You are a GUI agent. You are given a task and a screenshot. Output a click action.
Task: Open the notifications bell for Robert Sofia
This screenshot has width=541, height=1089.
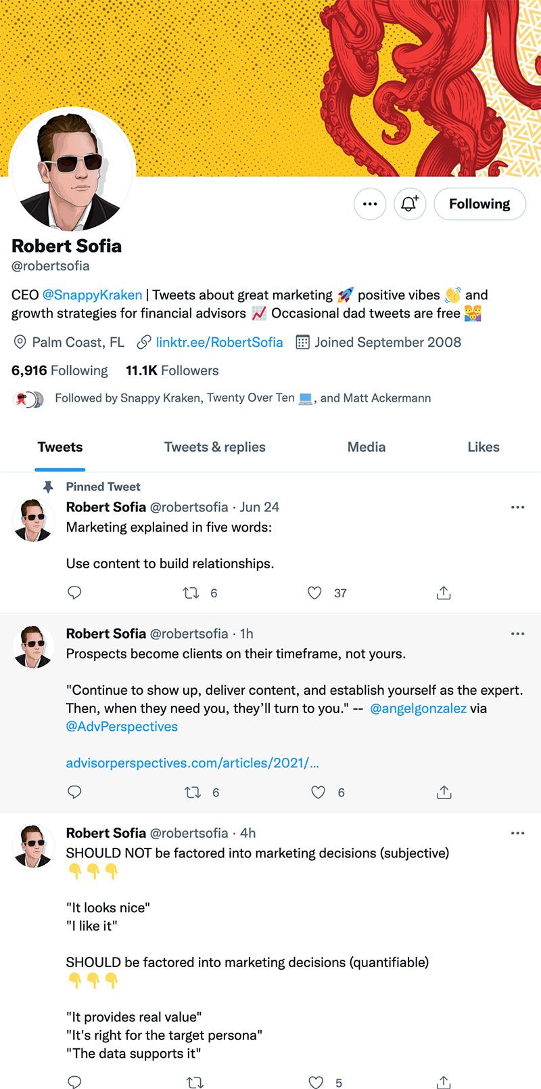click(410, 204)
